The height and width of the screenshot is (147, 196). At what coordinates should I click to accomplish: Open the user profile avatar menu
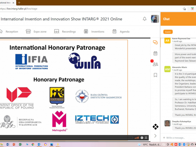155,19
